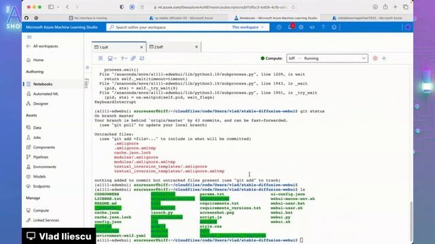Open a new Safari tab
The width and height of the screenshot is (435, 244).
click(396, 7)
